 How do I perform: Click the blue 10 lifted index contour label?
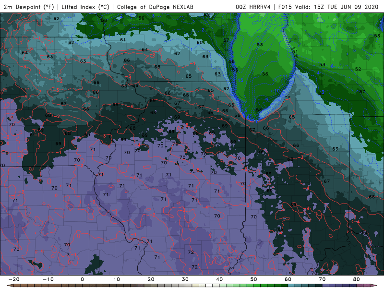(x=277, y=91)
